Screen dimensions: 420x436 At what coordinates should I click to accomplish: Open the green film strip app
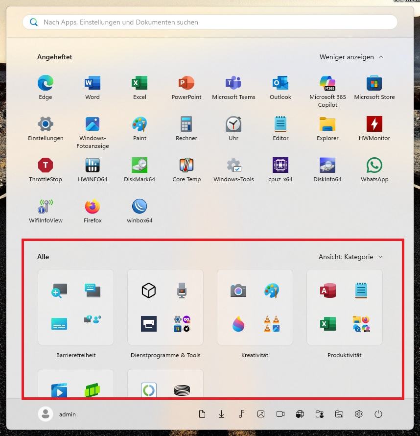(x=93, y=390)
